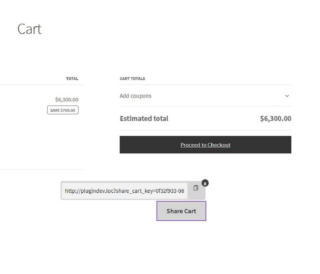Click the CART TOTALS section header
This screenshot has height=274, width=320.
point(132,79)
